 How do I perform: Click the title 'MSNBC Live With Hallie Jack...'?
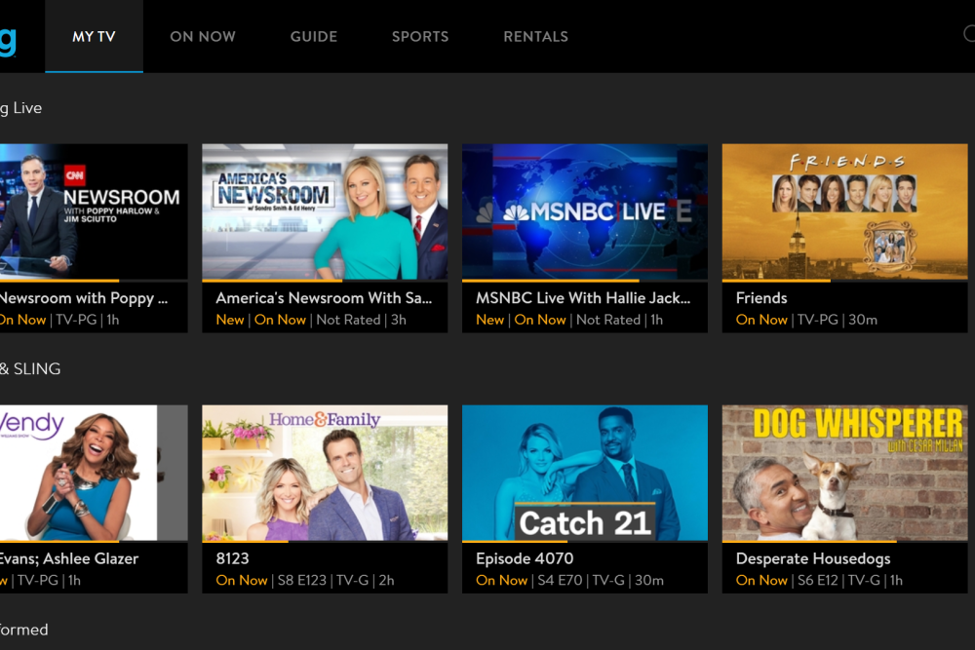coord(583,298)
